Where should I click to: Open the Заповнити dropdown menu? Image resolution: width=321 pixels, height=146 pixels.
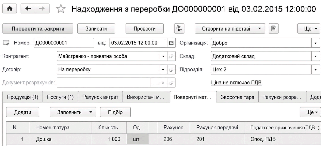73,113
